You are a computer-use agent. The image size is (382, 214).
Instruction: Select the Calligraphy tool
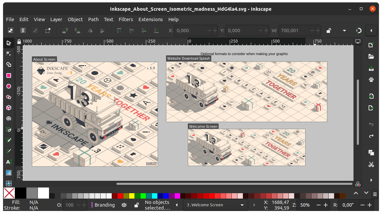8,151
